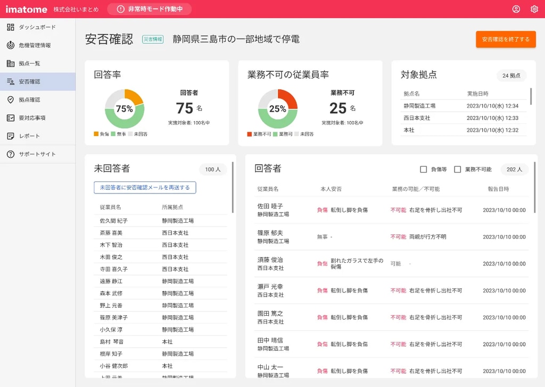Click the 対象拠点 list scrollbar
This screenshot has height=387, width=545.
(x=531, y=96)
